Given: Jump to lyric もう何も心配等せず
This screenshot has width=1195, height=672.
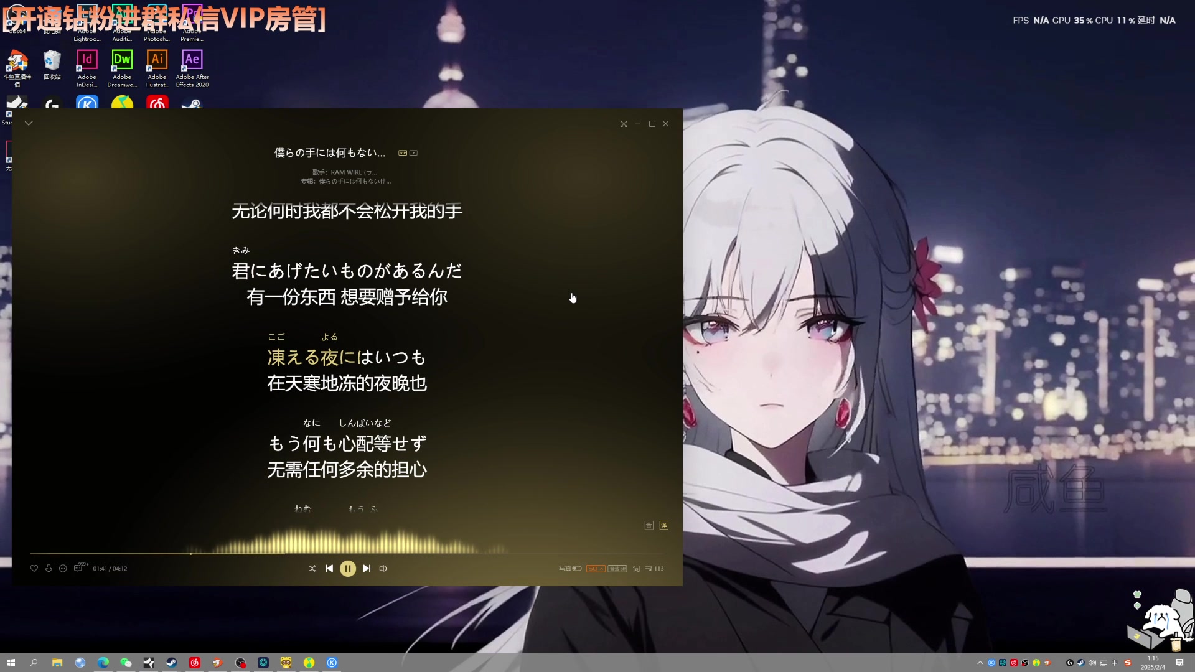Looking at the screenshot, I should [347, 444].
